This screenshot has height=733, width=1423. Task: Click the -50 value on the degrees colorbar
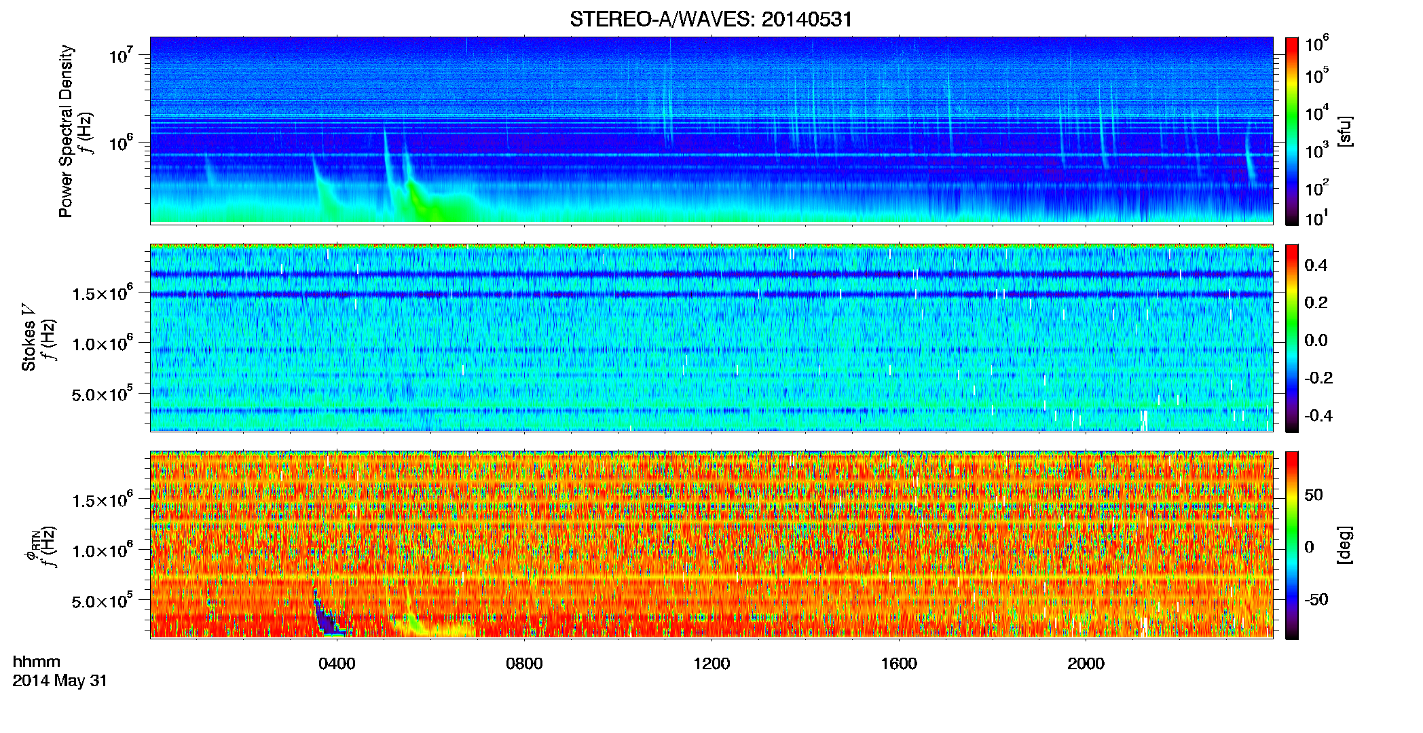(1316, 599)
